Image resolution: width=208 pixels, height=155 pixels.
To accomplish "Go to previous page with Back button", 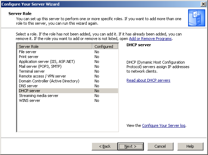I will [105, 146].
